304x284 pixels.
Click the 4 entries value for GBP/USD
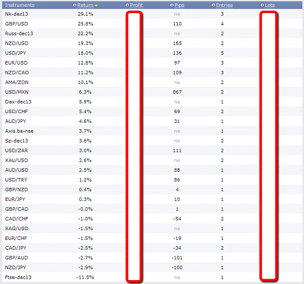tap(222, 24)
